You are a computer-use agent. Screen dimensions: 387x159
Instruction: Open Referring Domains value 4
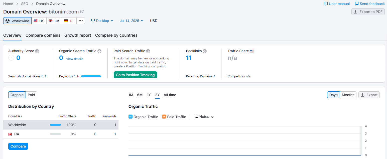tap(214, 76)
